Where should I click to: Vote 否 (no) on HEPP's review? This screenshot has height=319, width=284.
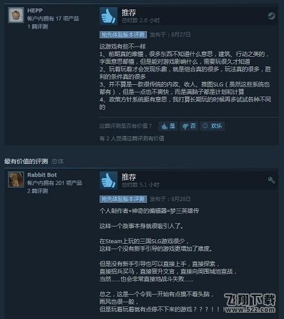[x=189, y=126]
